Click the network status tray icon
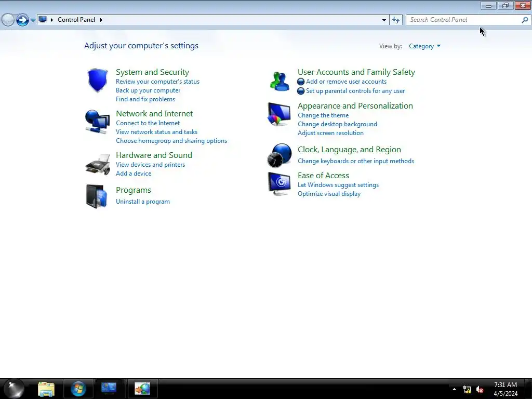 467,390
